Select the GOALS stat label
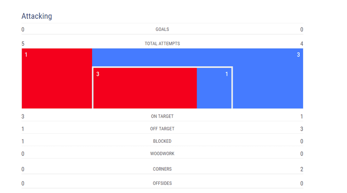The image size is (347, 193). (162, 29)
